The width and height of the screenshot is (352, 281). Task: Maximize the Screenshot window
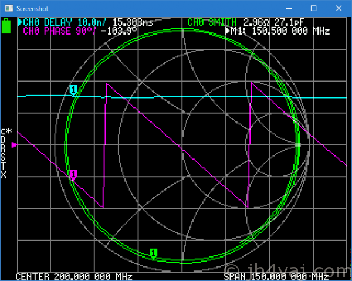(x=313, y=8)
